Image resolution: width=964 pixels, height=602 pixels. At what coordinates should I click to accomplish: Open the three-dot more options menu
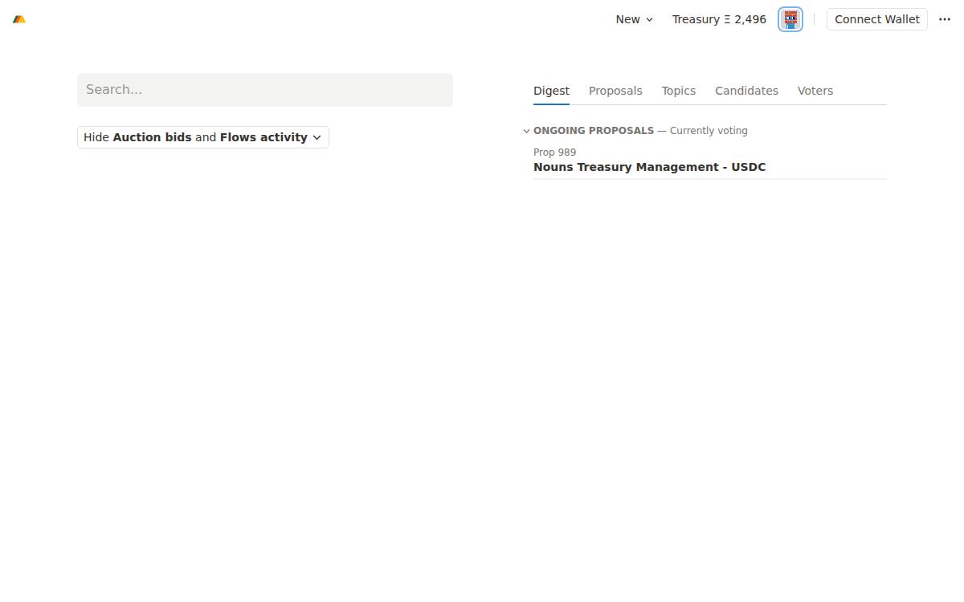click(945, 19)
